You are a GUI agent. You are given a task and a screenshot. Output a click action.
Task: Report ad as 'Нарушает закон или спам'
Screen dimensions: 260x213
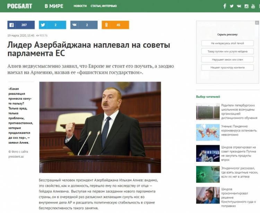point(227,60)
